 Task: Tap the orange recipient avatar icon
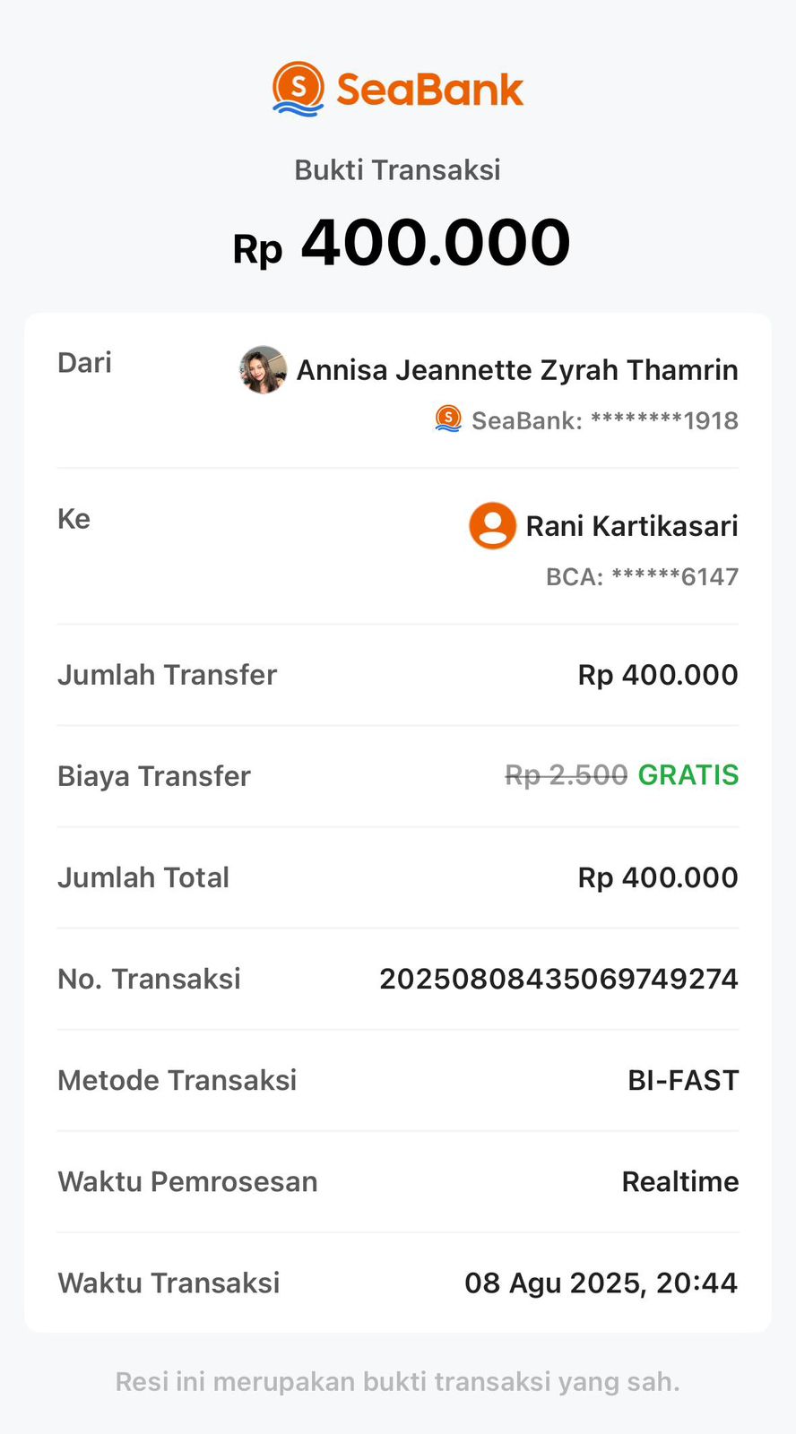[492, 525]
